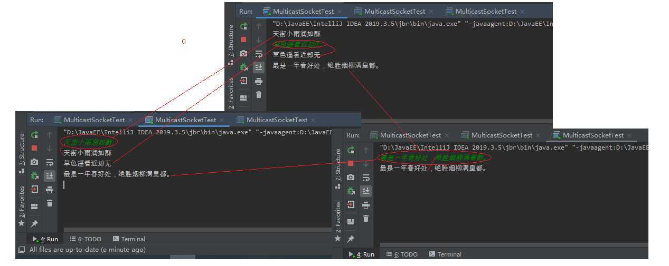669x266 pixels.
Task: Open Restore Layout icon in the top window
Action: pyautogui.click(x=243, y=97)
